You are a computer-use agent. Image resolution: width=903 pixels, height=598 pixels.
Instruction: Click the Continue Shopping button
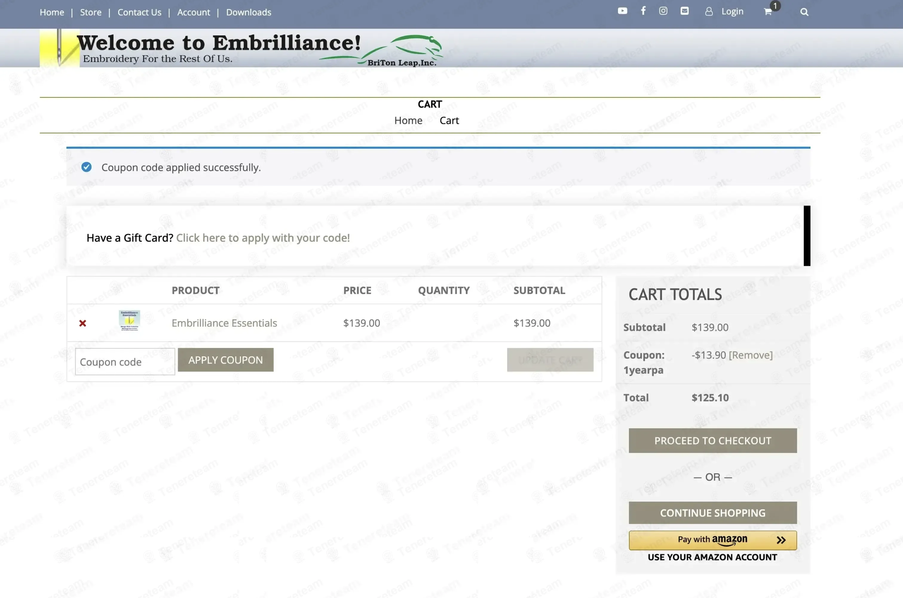712,513
